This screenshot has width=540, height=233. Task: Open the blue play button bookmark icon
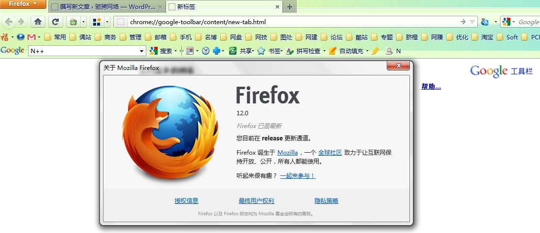tap(21, 37)
